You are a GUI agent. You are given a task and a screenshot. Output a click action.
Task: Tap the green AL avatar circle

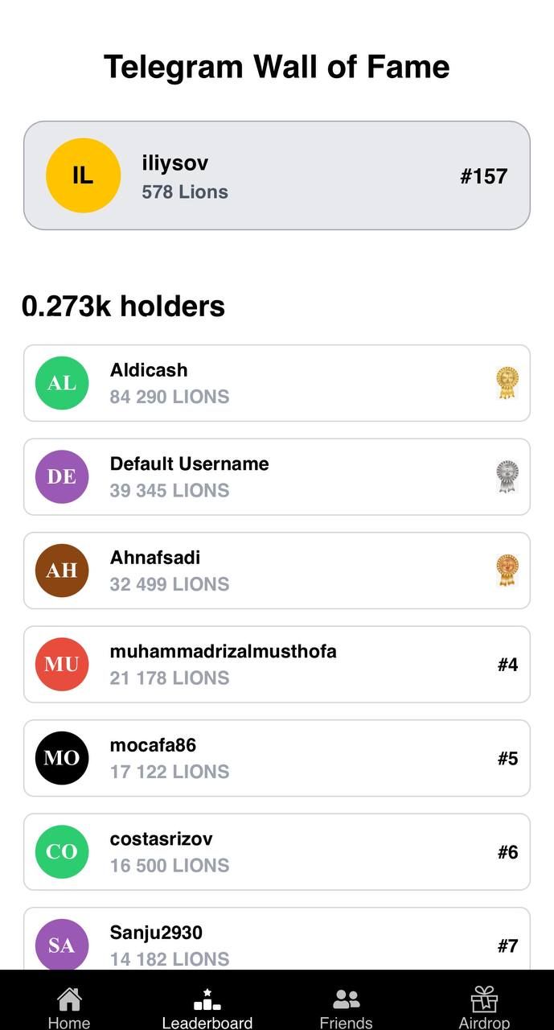[62, 383]
